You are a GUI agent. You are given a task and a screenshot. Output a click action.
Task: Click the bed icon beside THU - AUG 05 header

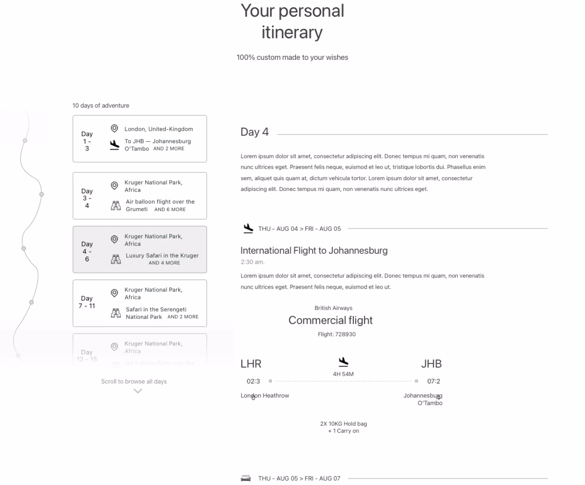(246, 478)
